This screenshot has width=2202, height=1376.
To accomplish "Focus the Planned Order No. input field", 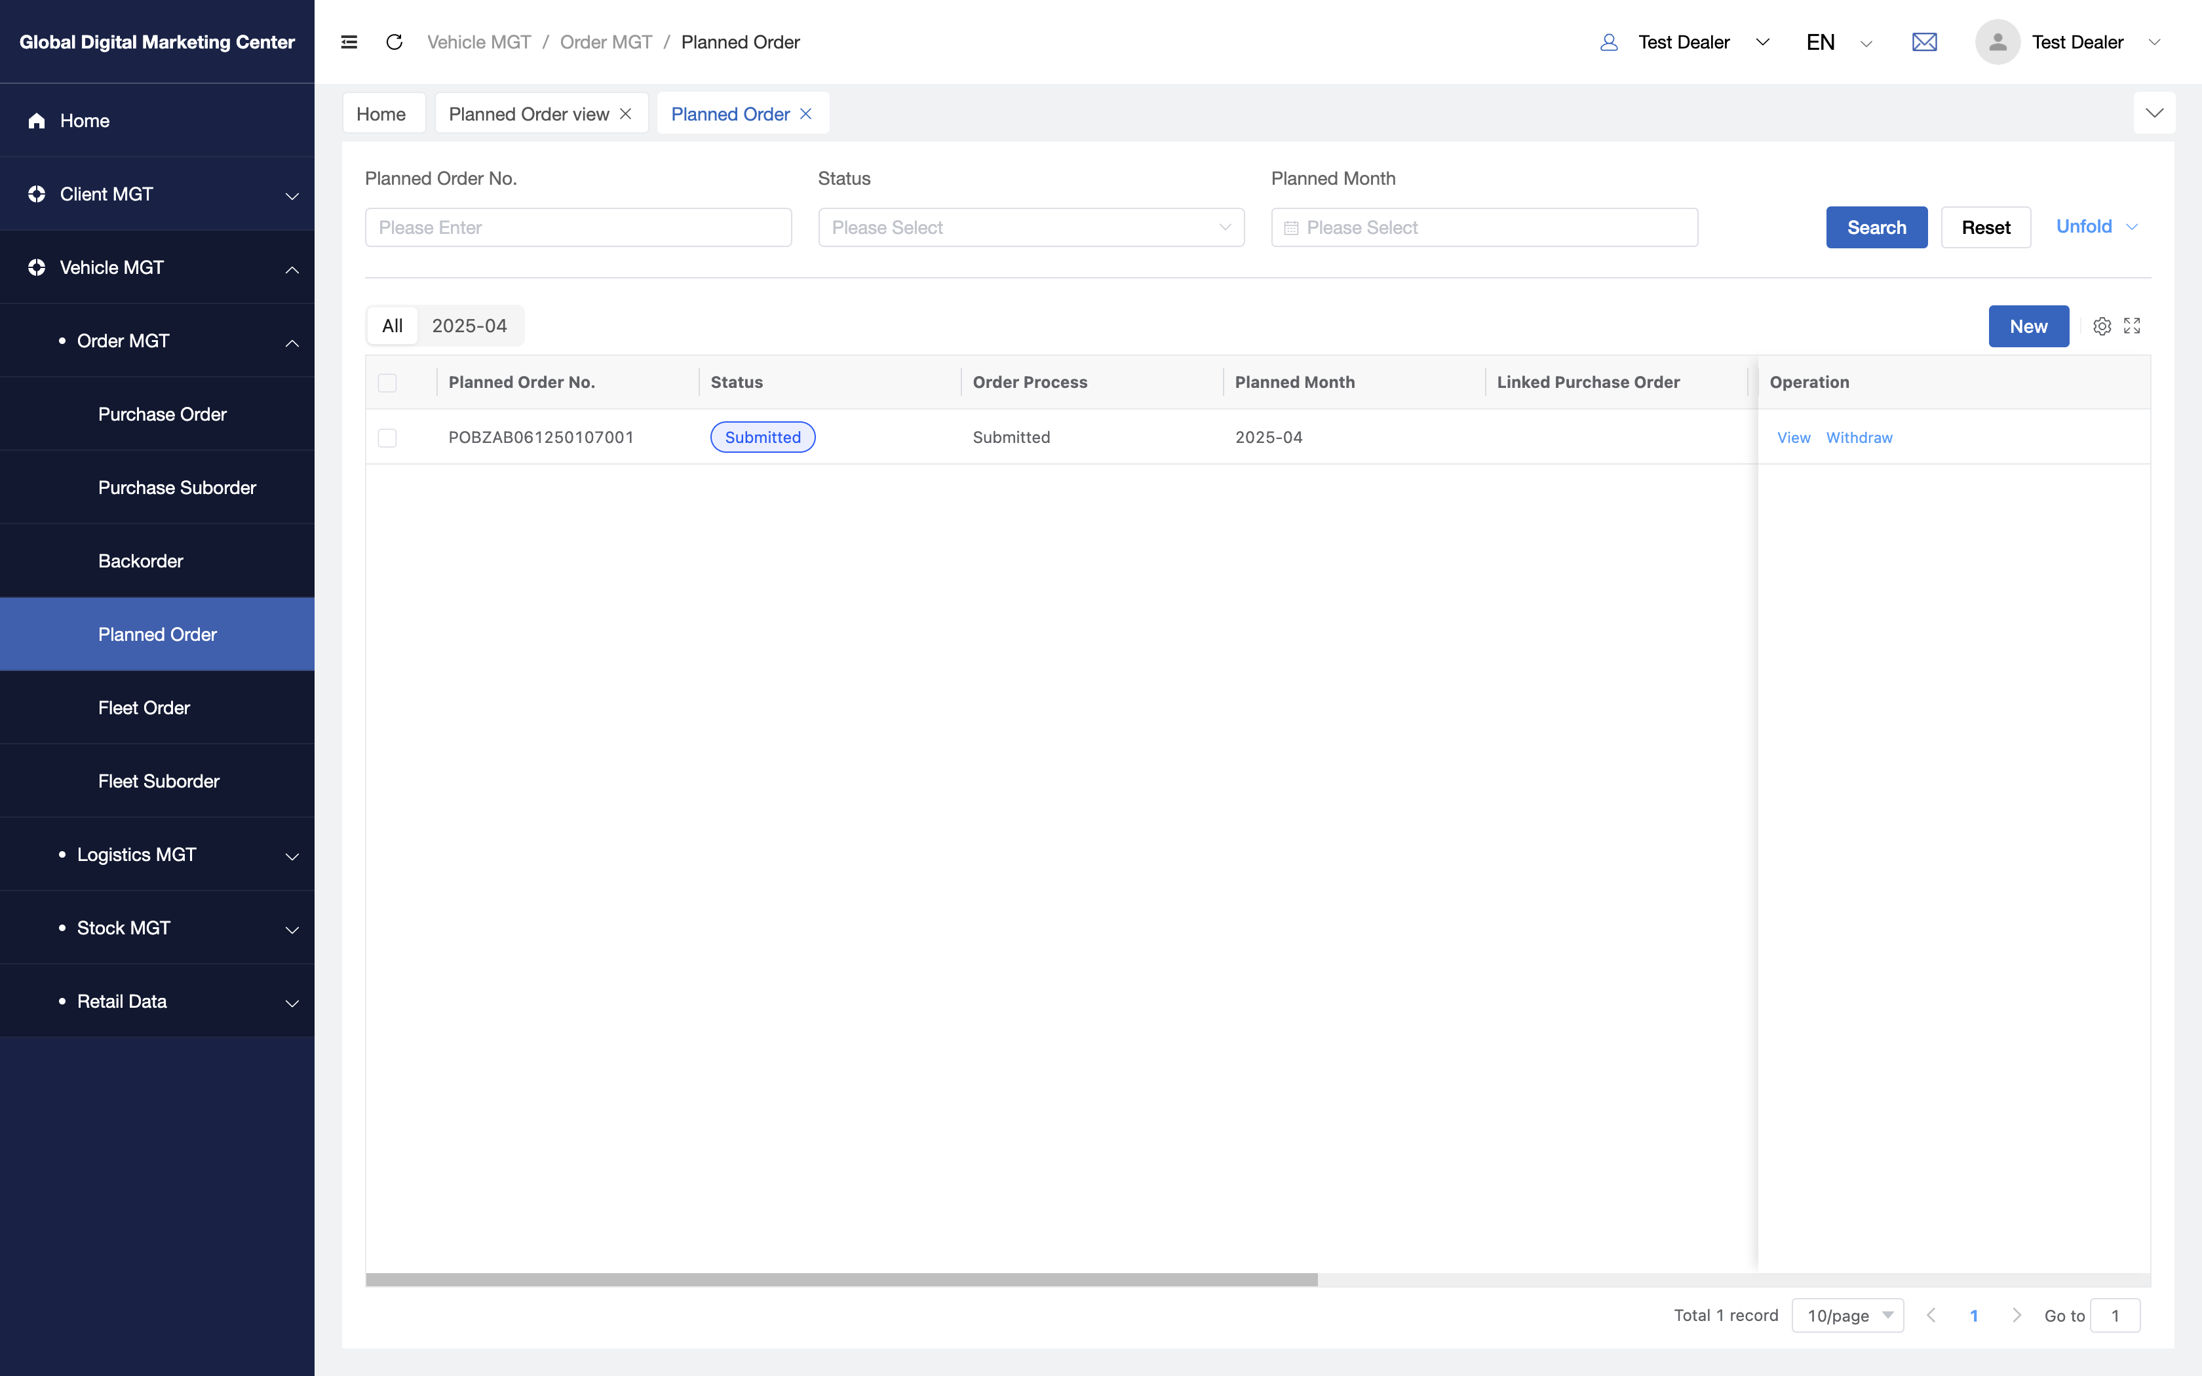I will click(x=578, y=227).
